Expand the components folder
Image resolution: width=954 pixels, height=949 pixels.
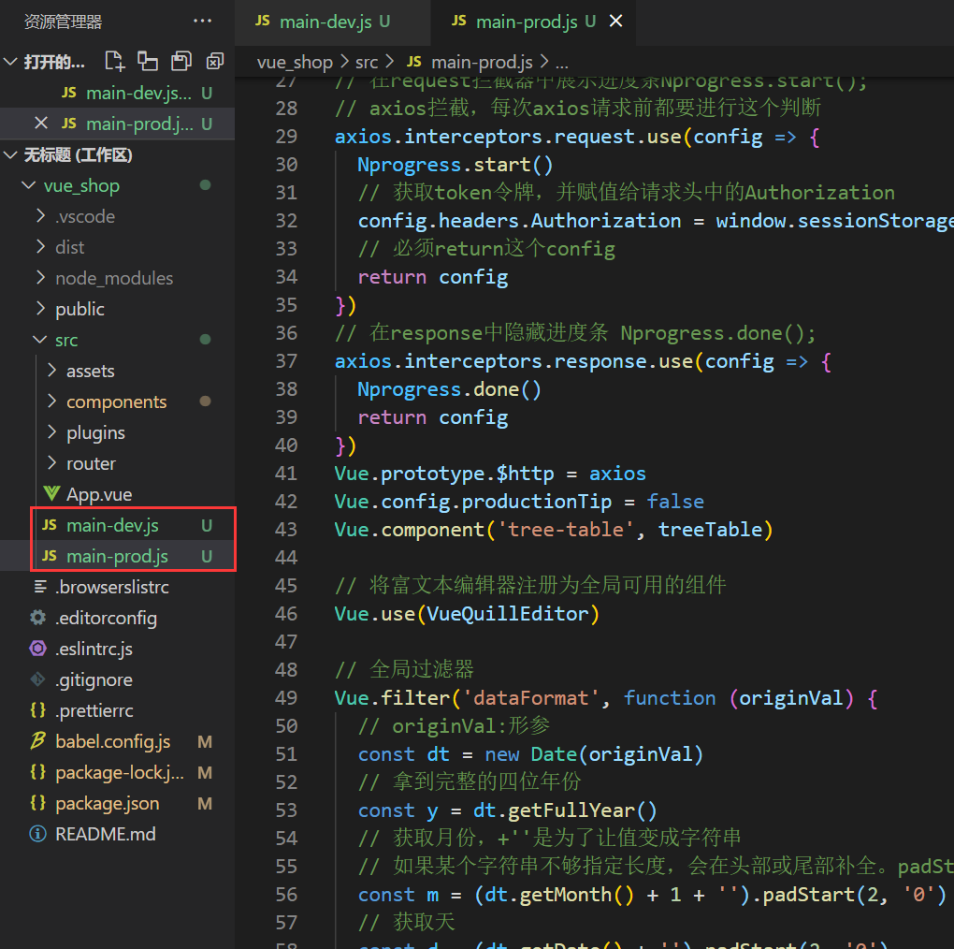pyautogui.click(x=116, y=401)
